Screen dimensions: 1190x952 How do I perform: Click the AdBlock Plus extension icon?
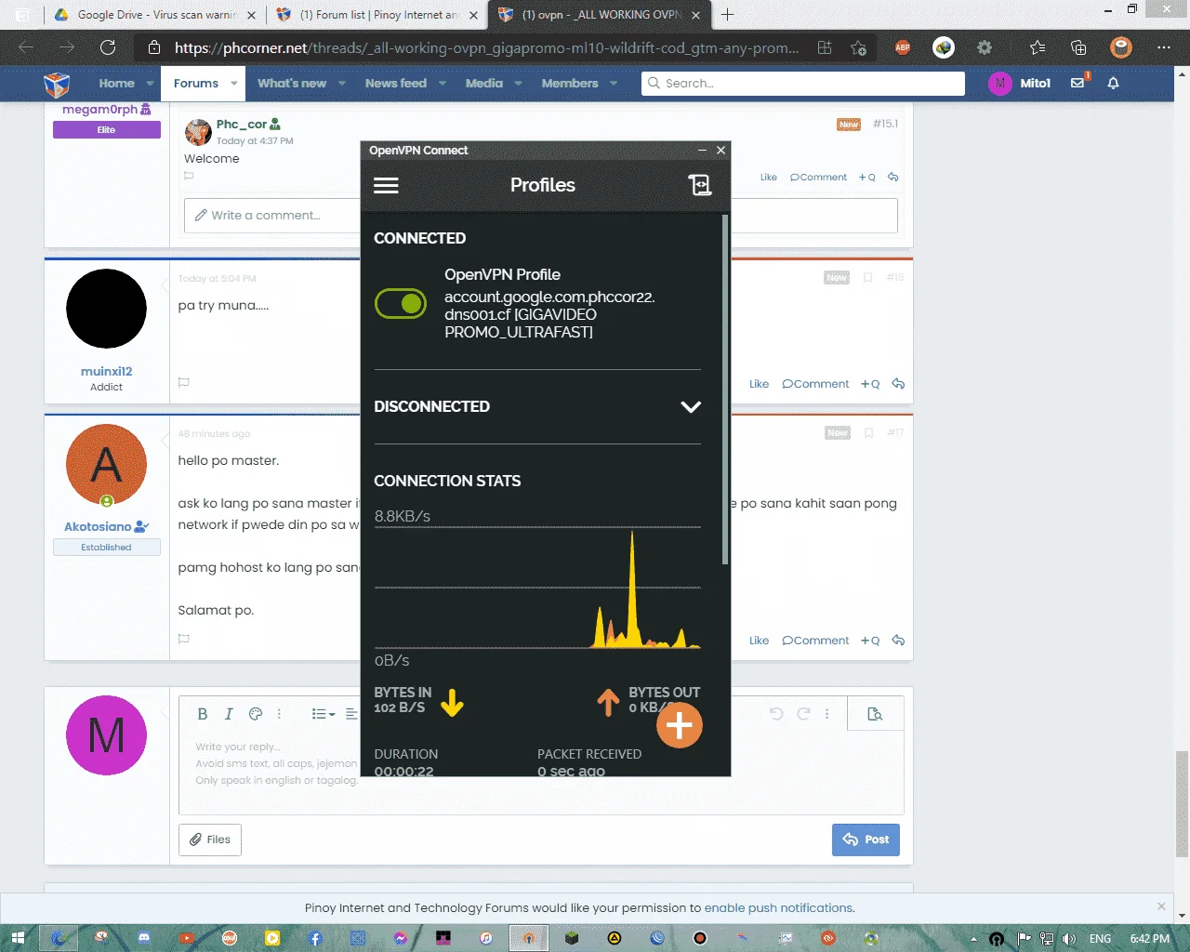(902, 47)
